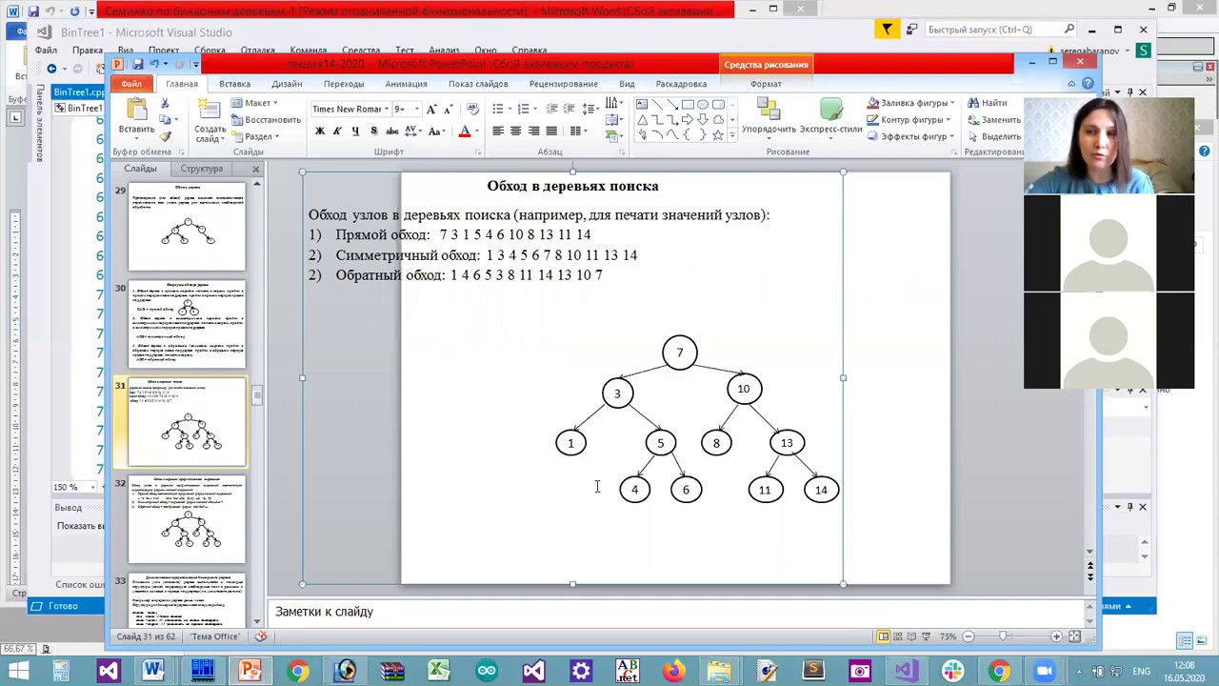Open Отладка menu in Visual Studio
Viewport: 1219px width, 686px height.
click(x=257, y=50)
